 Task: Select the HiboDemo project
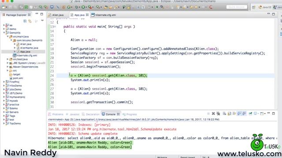coord(15,86)
